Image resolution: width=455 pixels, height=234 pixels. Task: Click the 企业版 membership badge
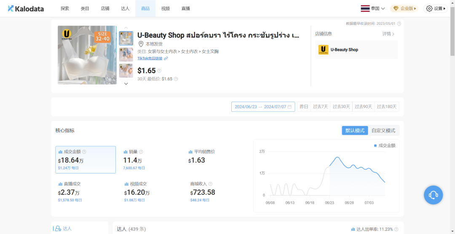pos(404,9)
